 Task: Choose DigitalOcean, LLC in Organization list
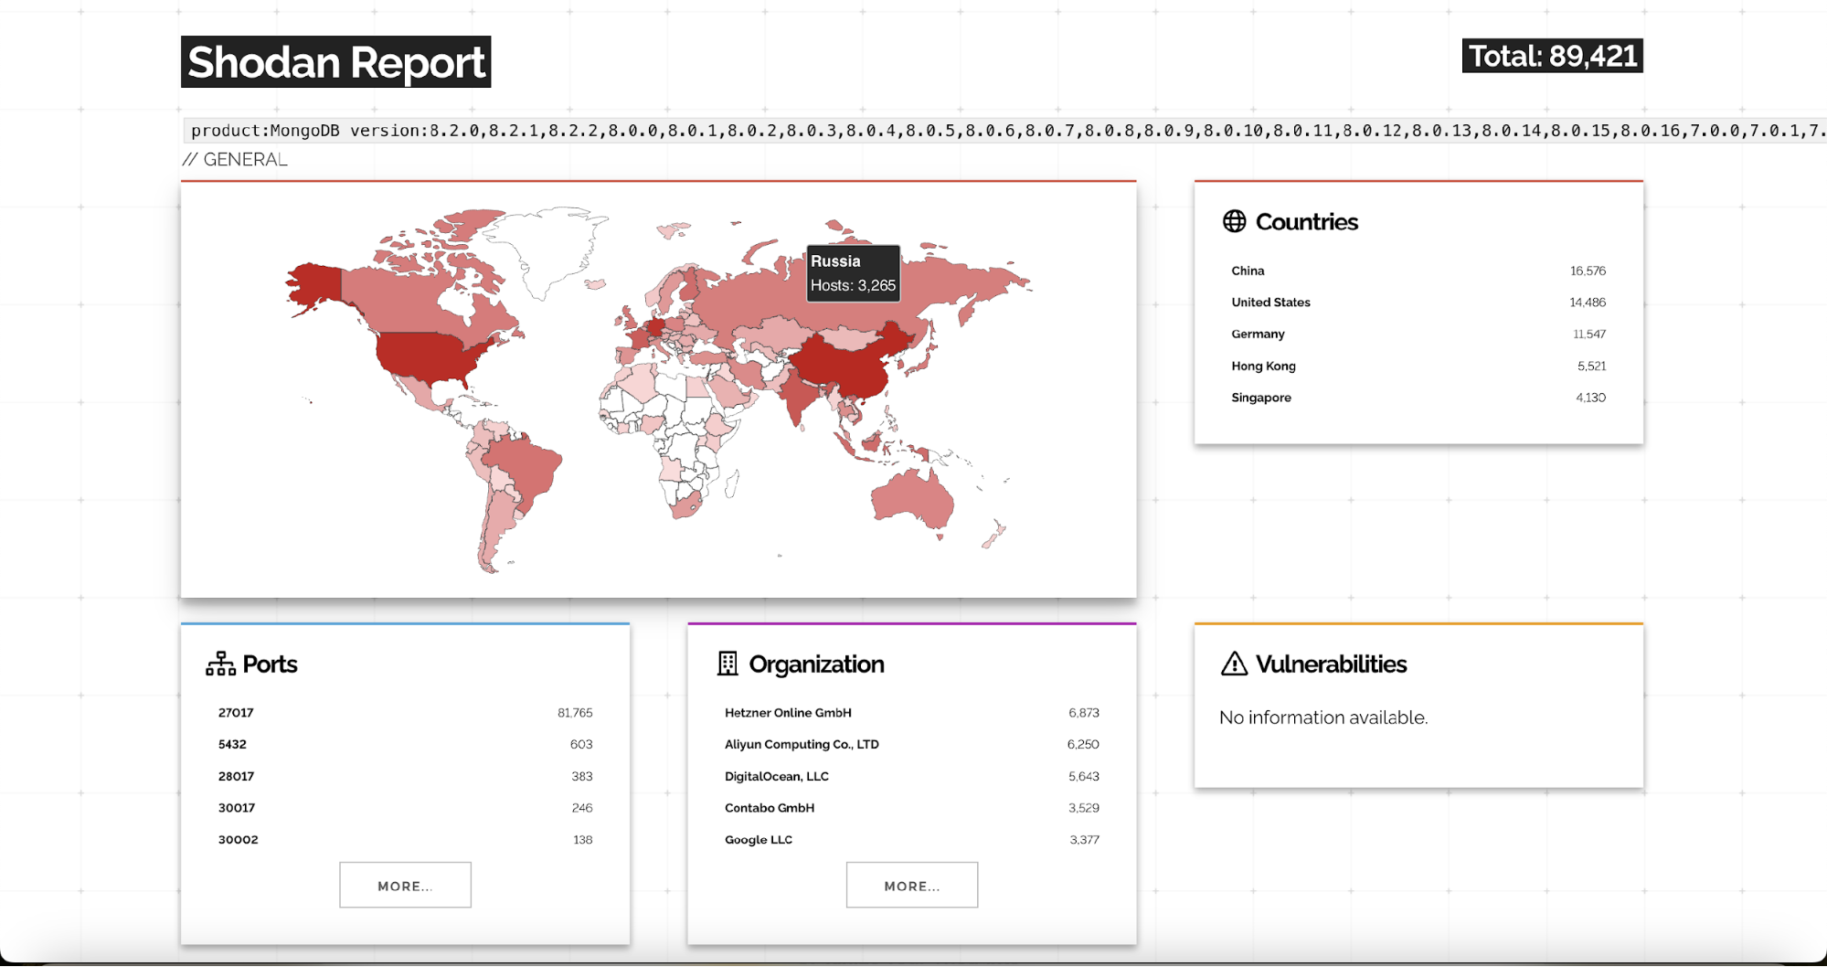tap(777, 776)
